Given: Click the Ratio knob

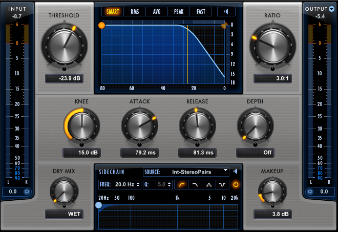Looking at the screenshot, I should click(x=272, y=46).
